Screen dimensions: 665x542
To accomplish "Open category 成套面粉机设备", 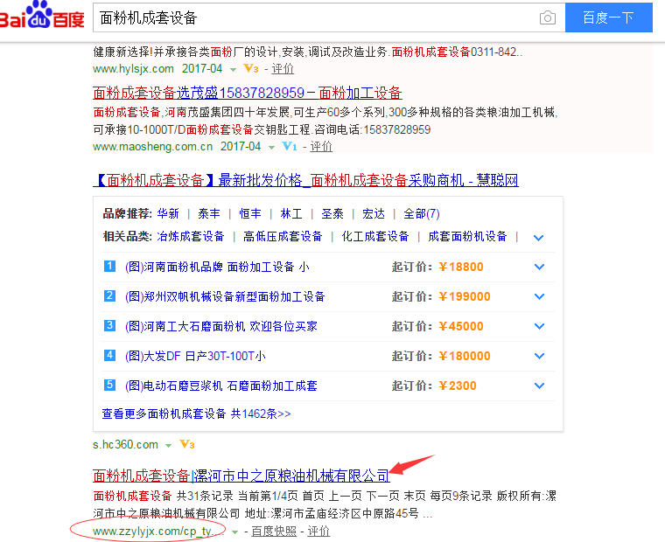I will click(x=467, y=236).
